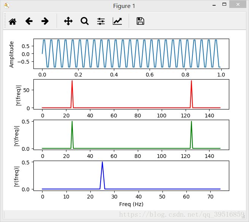
Task: Click tick label '30' on the blue plot
Action: (114, 197)
